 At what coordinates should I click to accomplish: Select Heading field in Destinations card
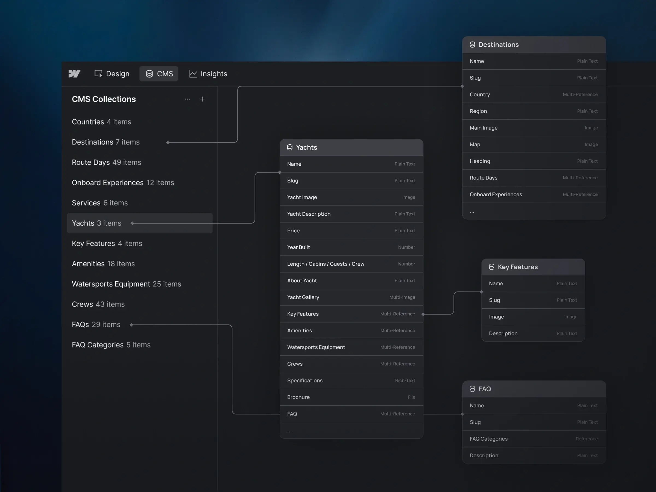[x=534, y=161]
